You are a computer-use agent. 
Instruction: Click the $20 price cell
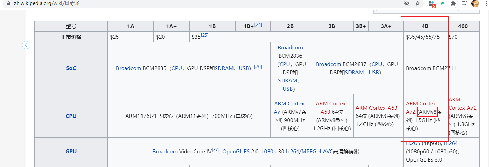point(171,37)
